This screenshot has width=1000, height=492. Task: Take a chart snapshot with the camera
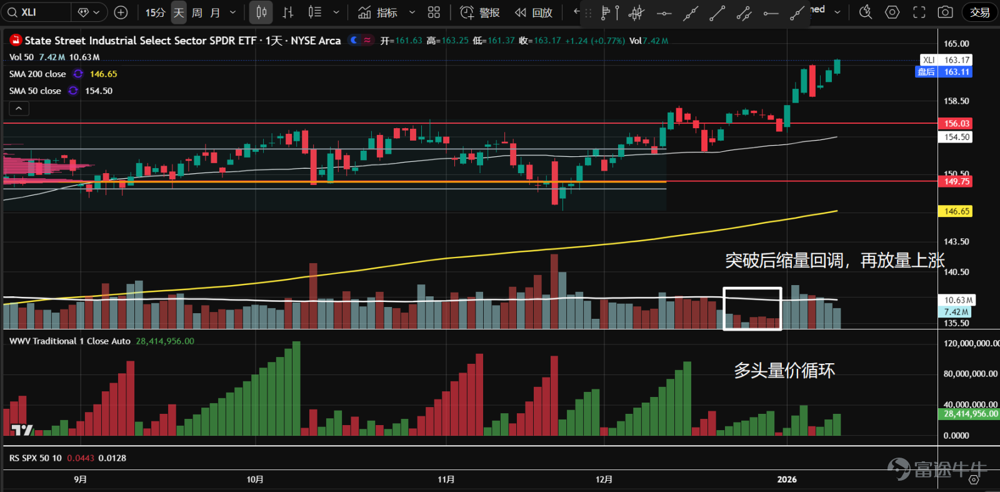[x=946, y=13]
